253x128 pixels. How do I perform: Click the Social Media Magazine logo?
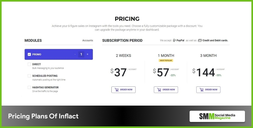(x=217, y=116)
